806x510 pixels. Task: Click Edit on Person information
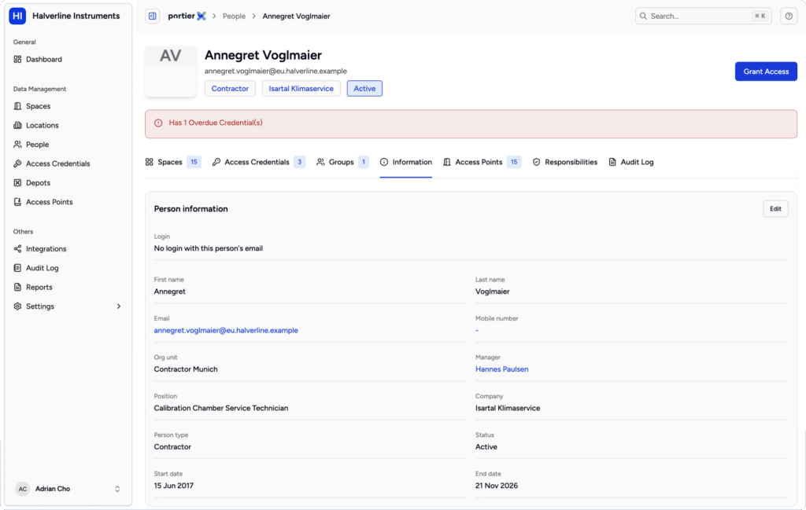(775, 209)
